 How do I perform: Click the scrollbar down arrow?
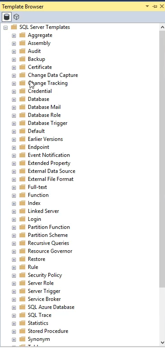tap(162, 343)
